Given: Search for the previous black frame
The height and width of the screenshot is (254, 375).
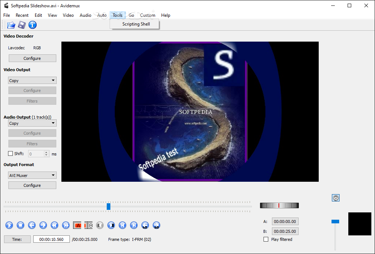Looking at the screenshot, I should tap(100, 225).
